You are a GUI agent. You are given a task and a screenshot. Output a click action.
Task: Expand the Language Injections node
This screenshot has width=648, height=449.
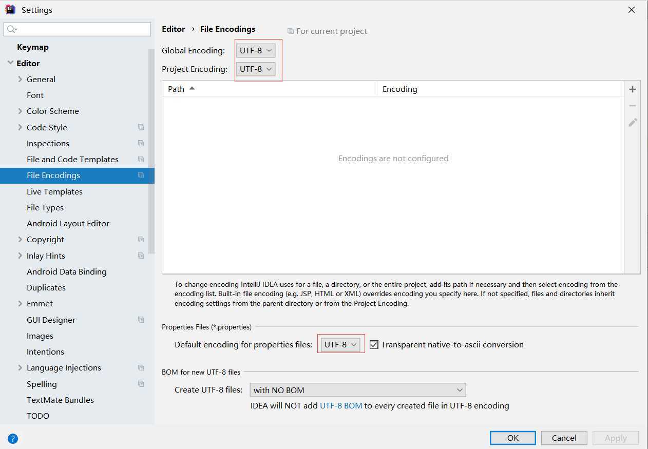pyautogui.click(x=20, y=367)
